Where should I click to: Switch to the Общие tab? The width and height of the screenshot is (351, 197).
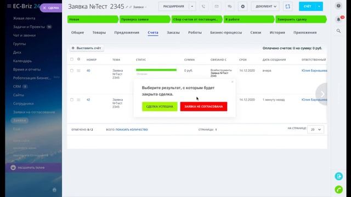coord(77,33)
